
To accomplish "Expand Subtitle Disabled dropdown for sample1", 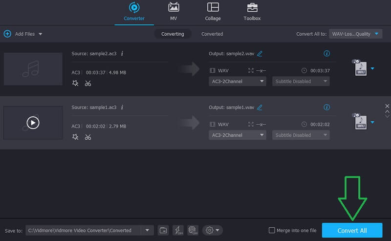I will 301,135.
